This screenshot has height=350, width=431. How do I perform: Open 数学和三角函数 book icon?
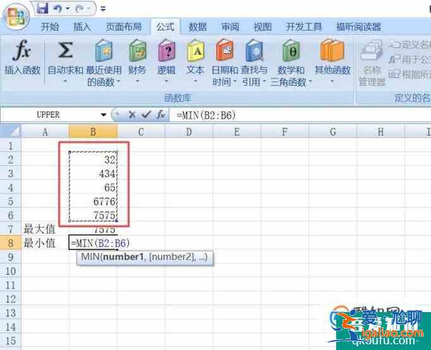click(291, 51)
